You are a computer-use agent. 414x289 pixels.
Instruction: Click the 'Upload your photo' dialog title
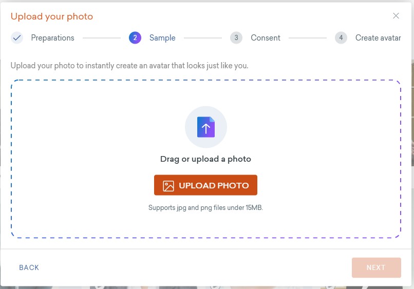coord(52,16)
